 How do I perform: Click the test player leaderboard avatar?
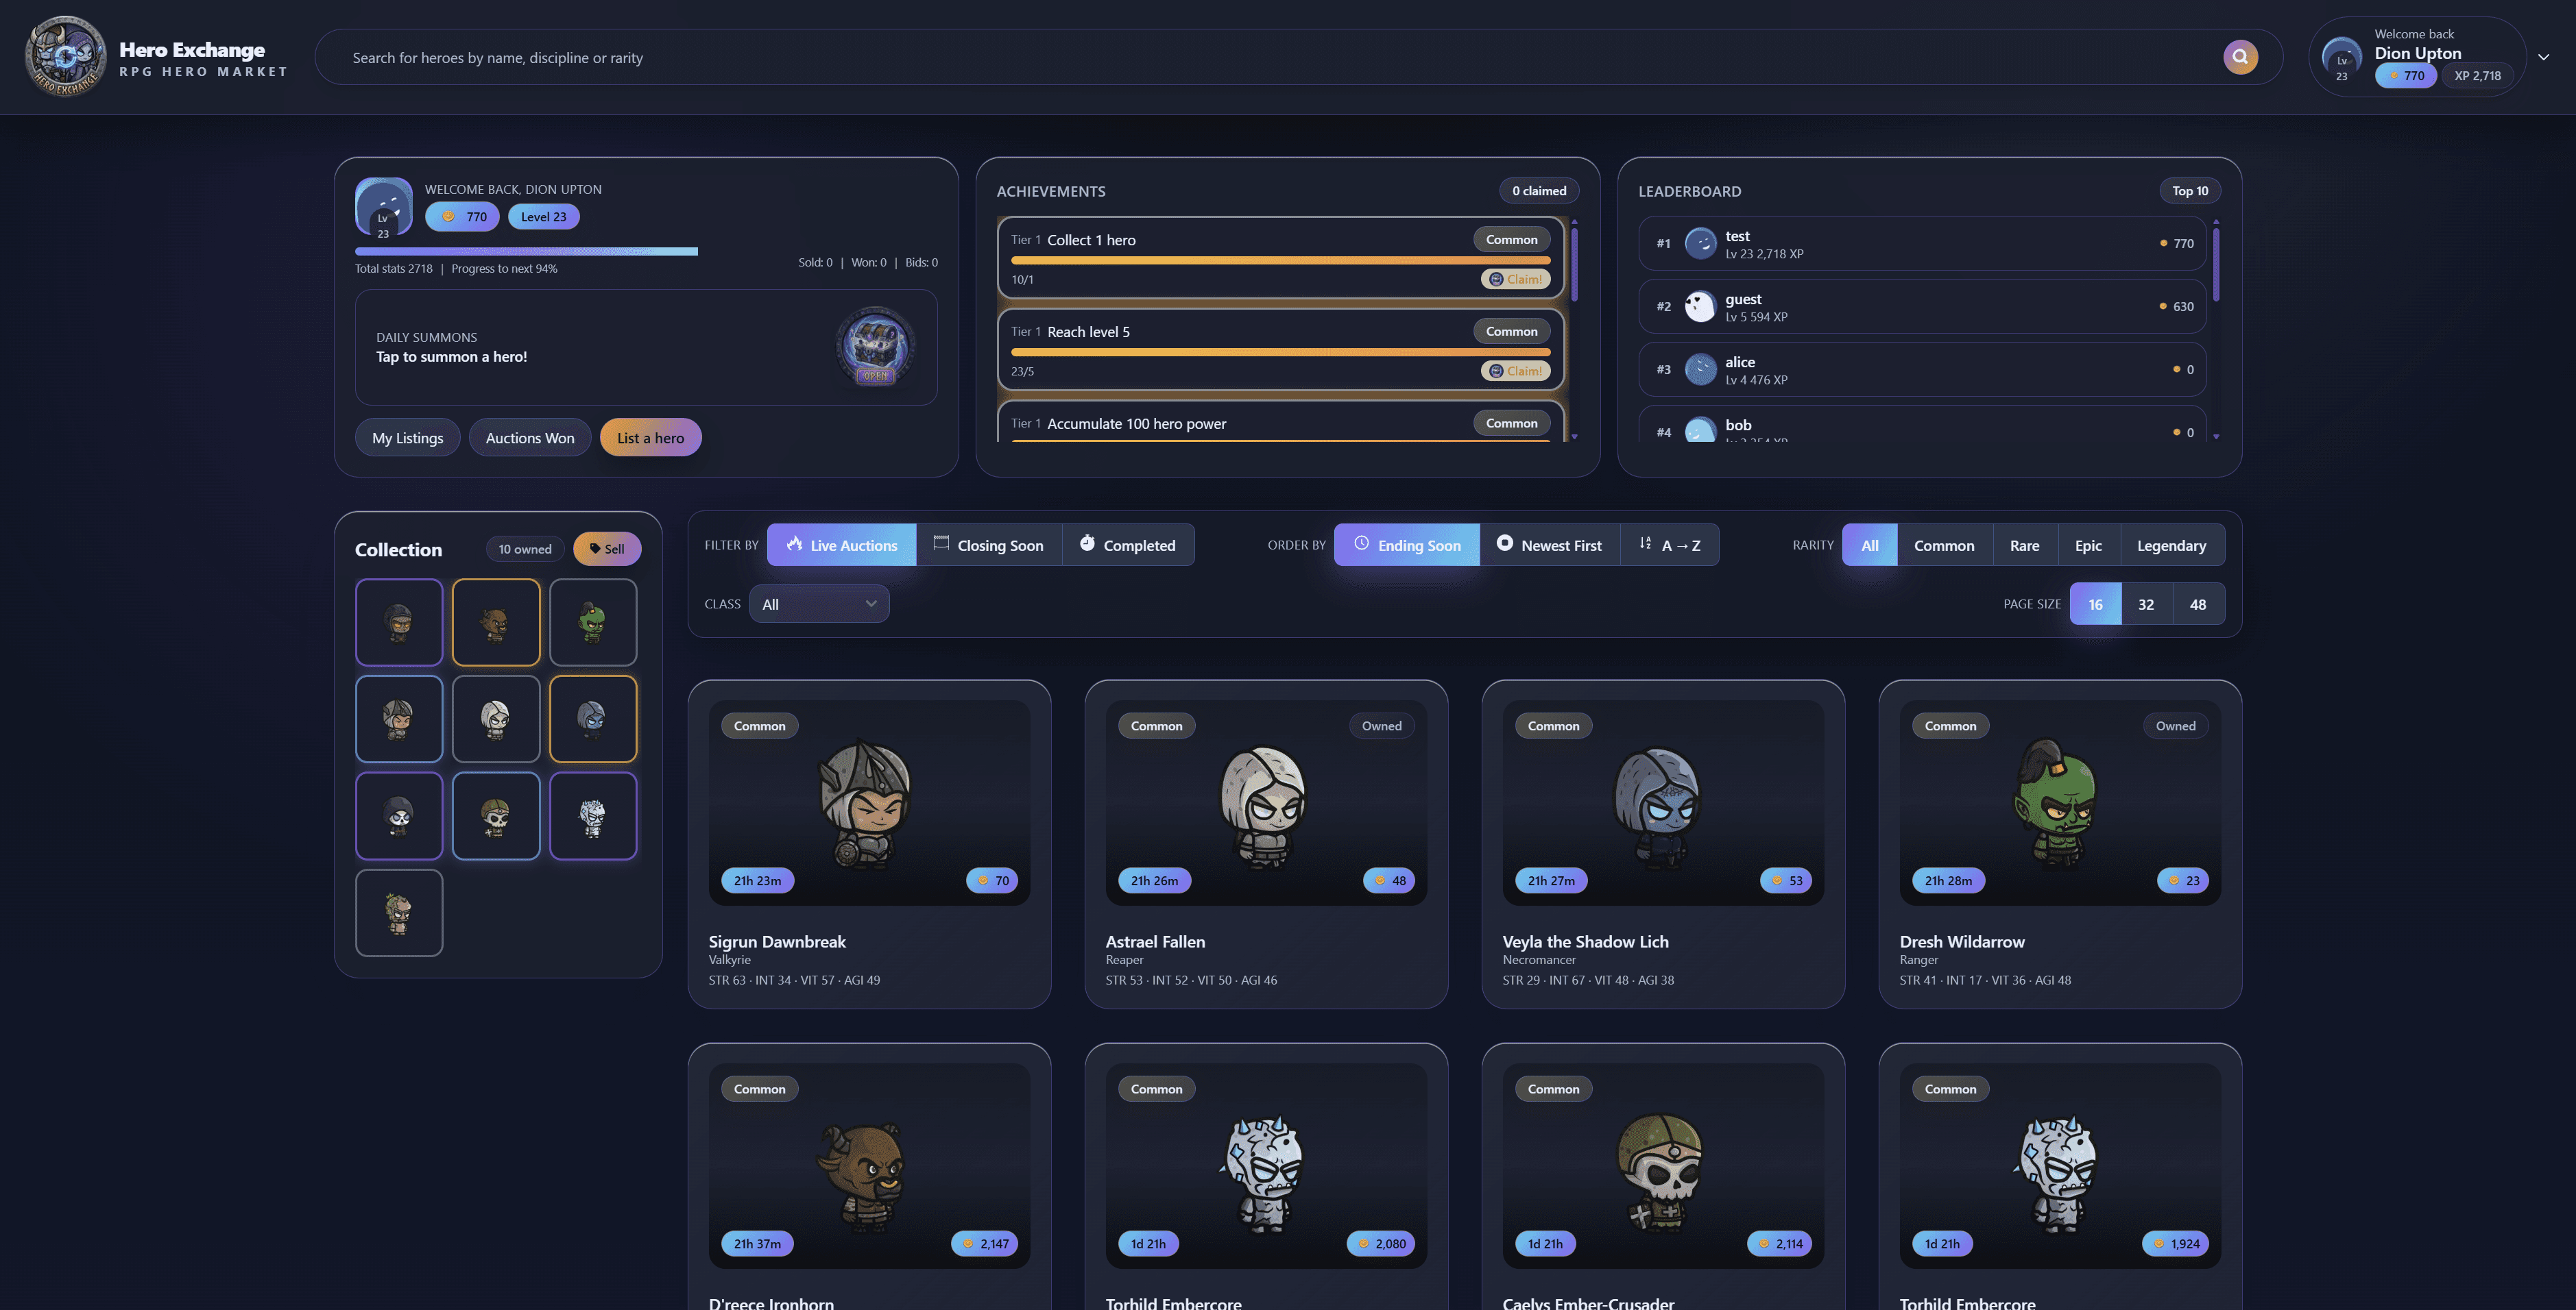(x=1700, y=243)
